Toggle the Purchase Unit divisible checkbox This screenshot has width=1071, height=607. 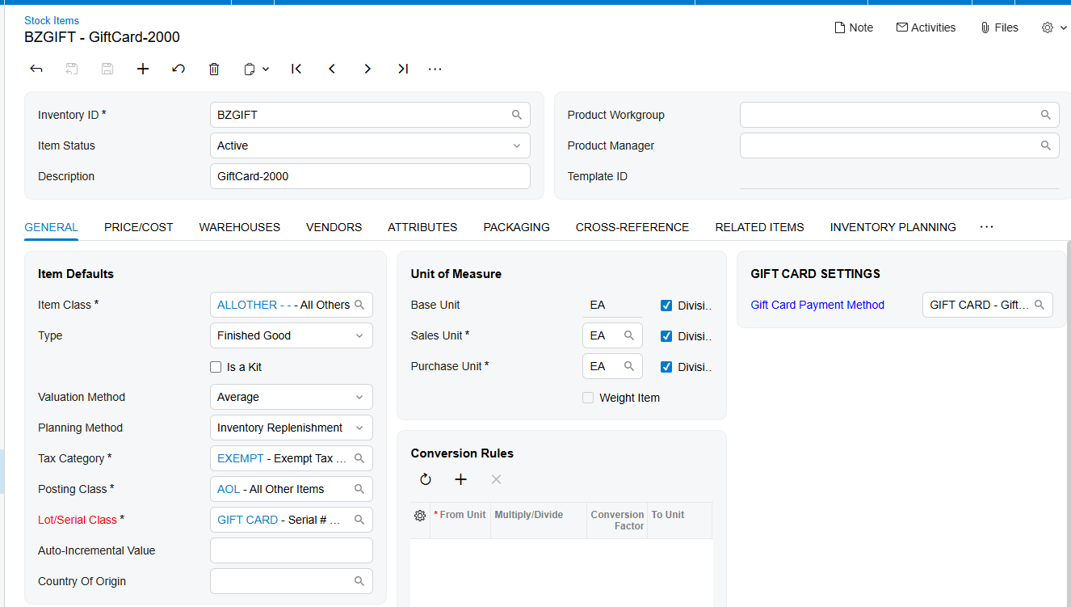666,367
